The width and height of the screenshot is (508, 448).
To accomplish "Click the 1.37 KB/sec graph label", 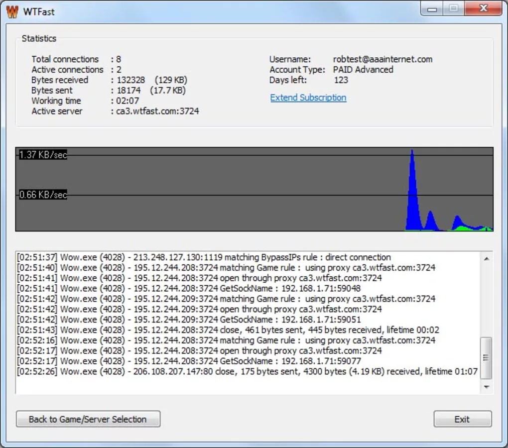I will 43,155.
